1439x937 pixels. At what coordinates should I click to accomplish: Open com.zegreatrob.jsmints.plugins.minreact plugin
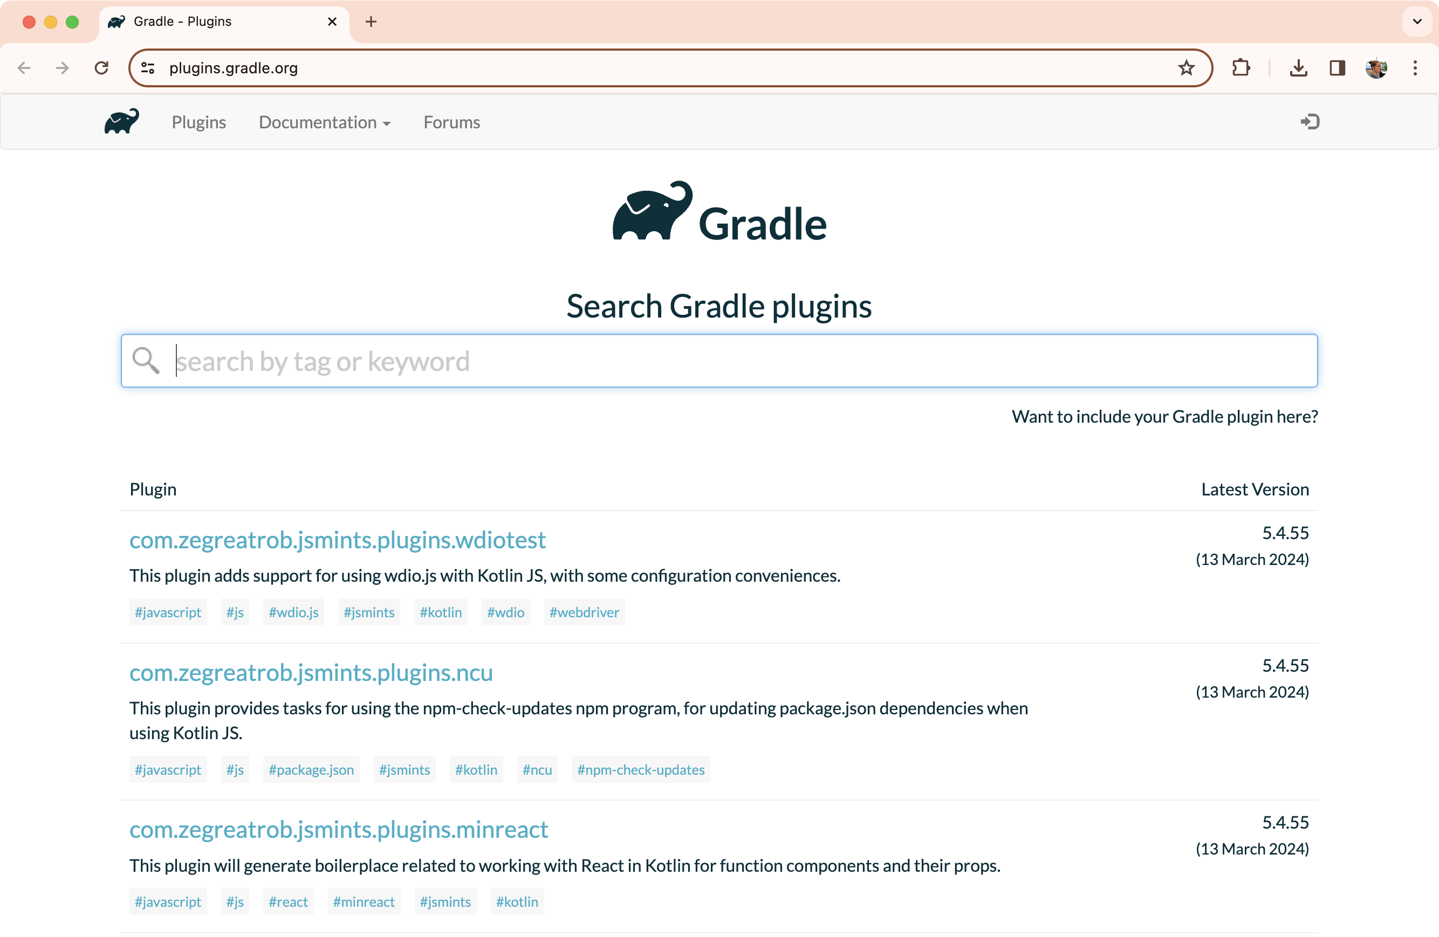click(339, 829)
